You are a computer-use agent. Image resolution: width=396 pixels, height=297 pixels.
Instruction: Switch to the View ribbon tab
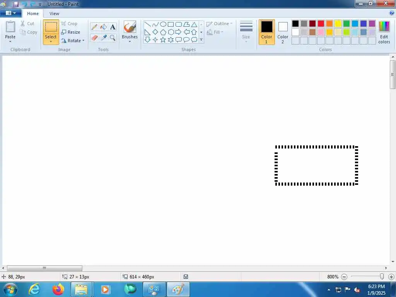click(54, 14)
